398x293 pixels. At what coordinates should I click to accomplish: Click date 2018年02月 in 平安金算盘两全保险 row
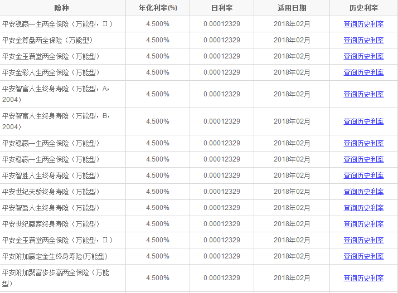point(292,40)
